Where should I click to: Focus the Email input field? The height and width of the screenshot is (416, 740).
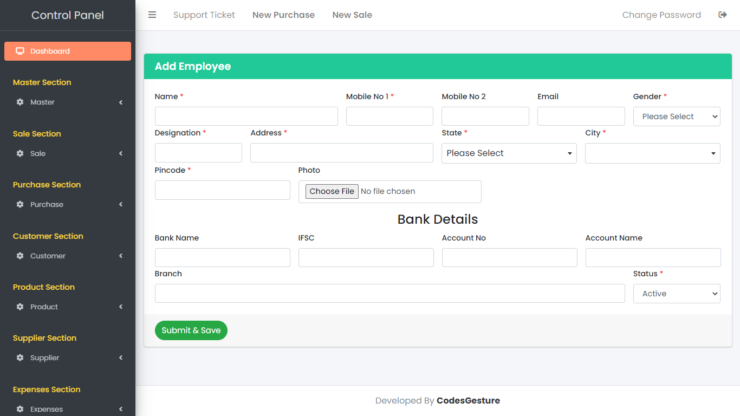coord(581,116)
